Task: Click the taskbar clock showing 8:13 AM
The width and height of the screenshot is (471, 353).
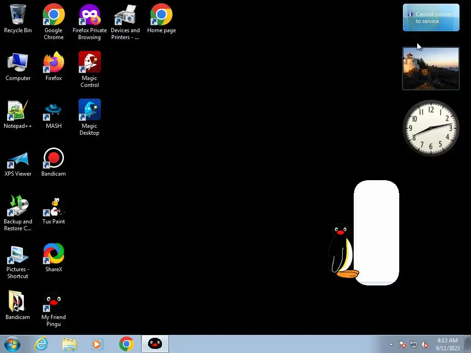Action: click(448, 344)
